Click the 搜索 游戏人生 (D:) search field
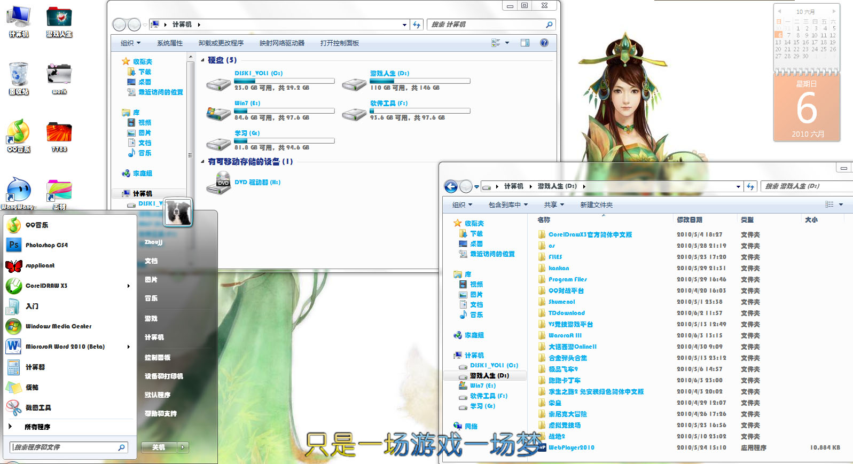The image size is (853, 464). pos(807,186)
